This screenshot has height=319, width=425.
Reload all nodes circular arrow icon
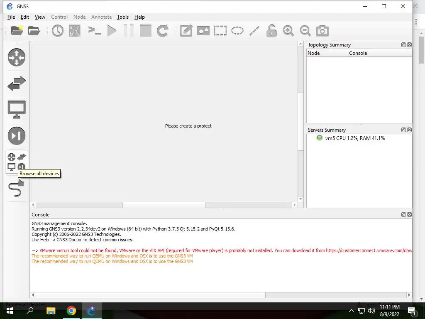click(x=163, y=31)
